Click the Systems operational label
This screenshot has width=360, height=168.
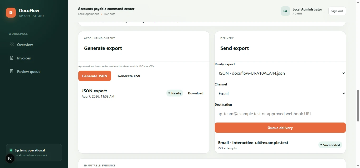point(30,150)
